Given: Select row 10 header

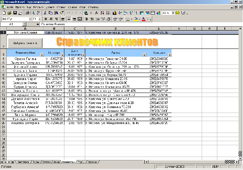Looking at the screenshot, I should 3,83.
